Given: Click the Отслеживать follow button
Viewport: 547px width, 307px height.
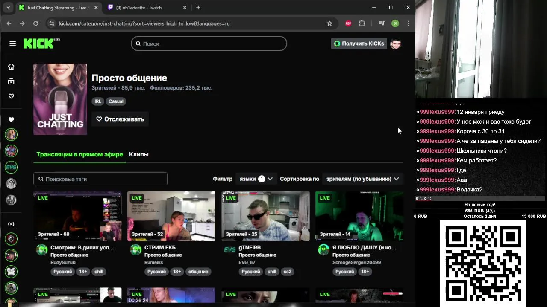Looking at the screenshot, I should [120, 119].
